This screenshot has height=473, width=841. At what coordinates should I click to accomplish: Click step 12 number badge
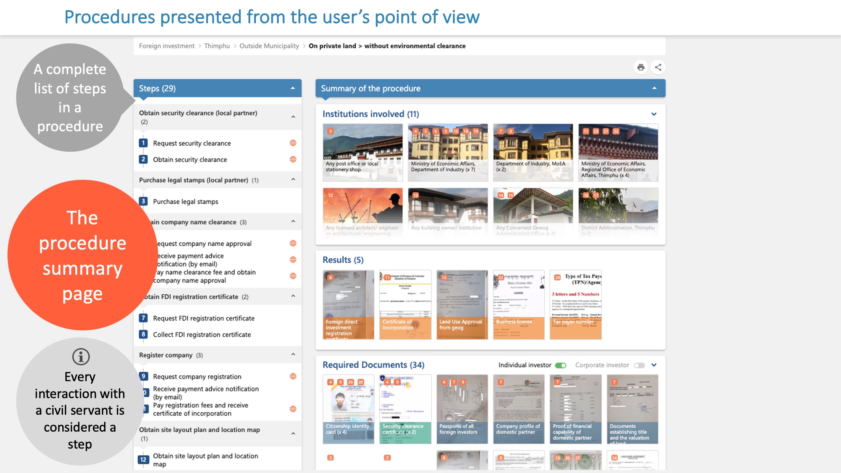tap(143, 460)
